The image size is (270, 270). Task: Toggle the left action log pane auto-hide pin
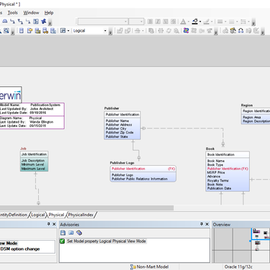tap(49, 224)
